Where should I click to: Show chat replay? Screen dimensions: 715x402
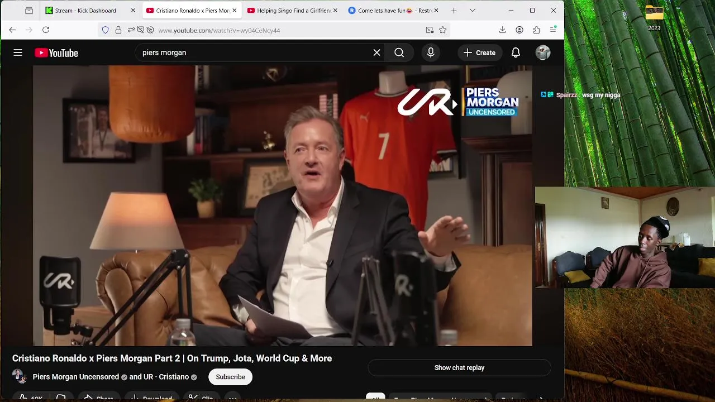[x=459, y=368]
